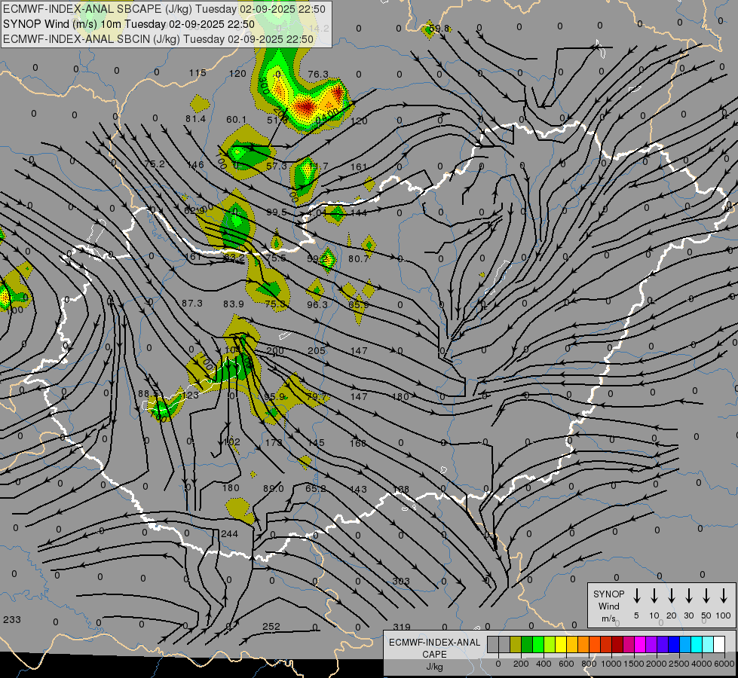The height and width of the screenshot is (678, 738).
Task: Click the map value 143
Action: point(358,490)
